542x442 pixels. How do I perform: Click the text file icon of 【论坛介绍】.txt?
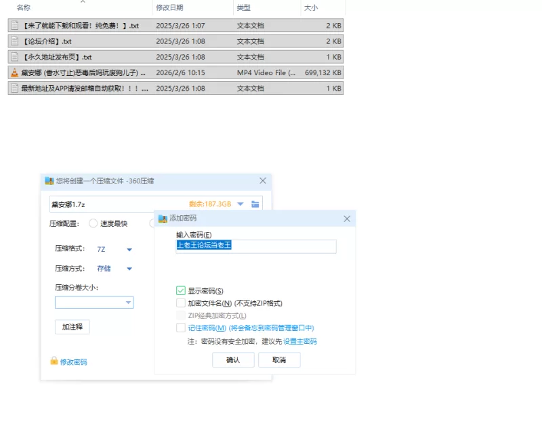14,41
